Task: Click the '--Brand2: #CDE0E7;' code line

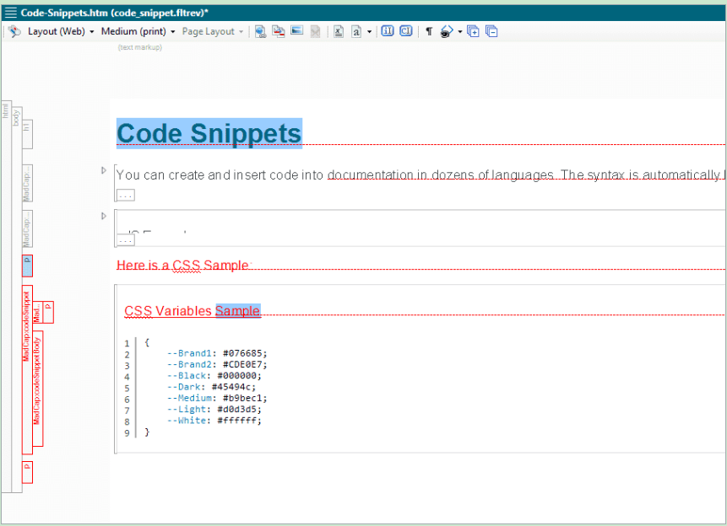Action: click(x=217, y=364)
